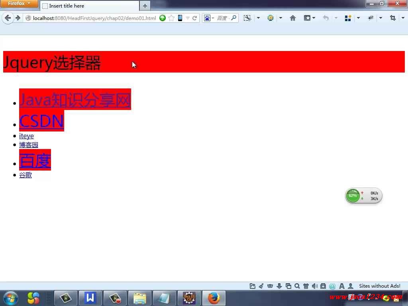Expand dropdown next to crop tool icon

[403, 18]
